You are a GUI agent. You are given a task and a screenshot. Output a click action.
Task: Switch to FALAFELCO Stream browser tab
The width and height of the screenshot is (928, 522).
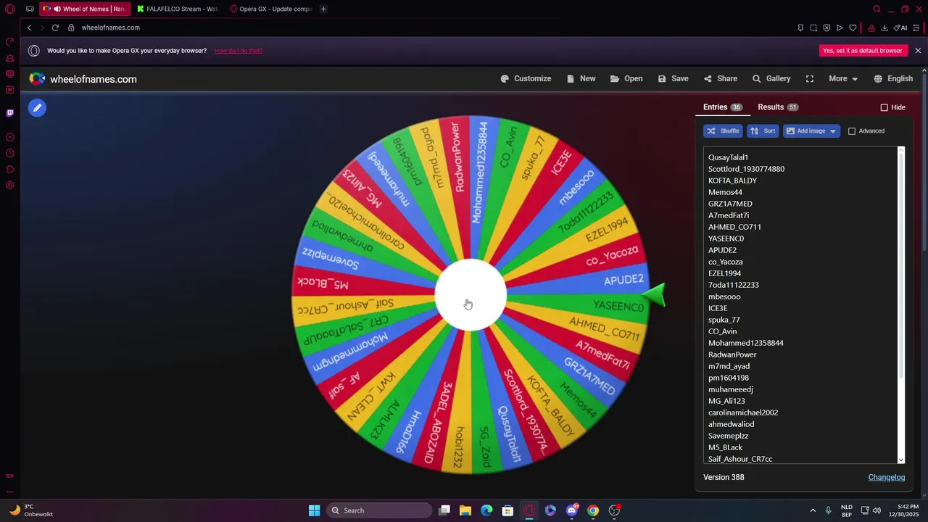click(178, 9)
